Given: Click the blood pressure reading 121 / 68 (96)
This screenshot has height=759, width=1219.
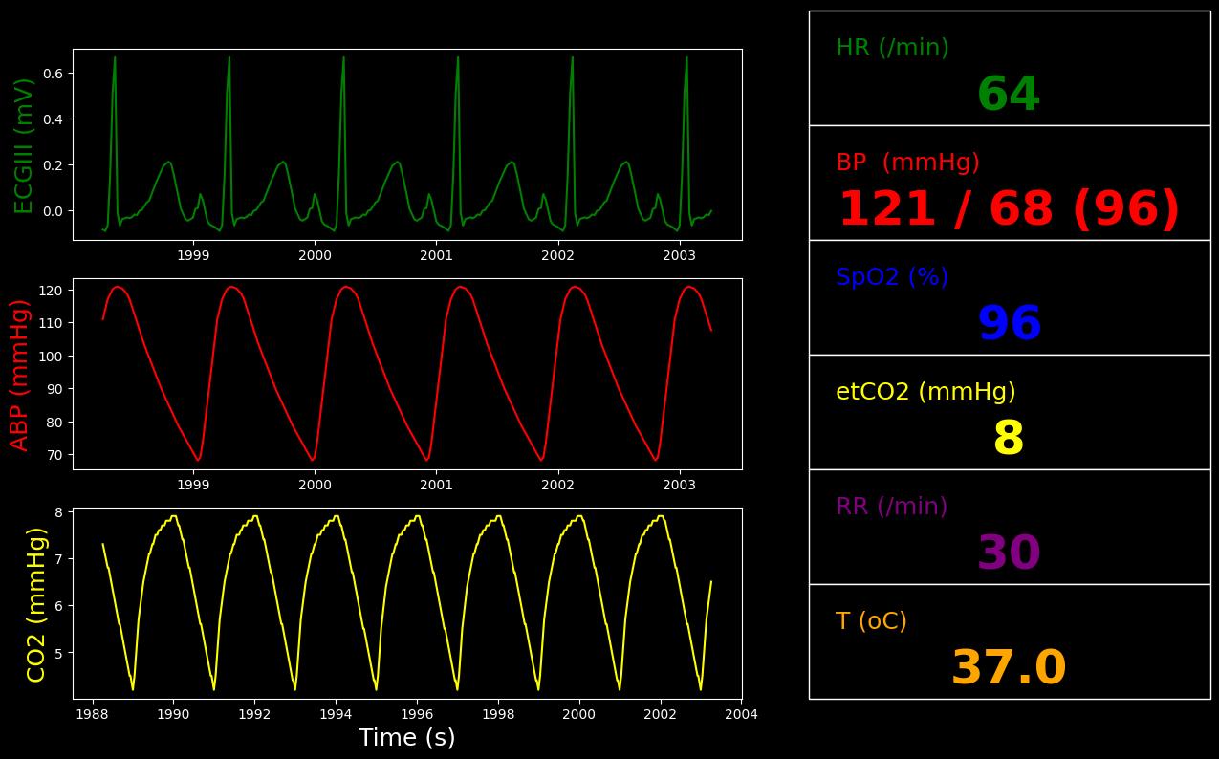Looking at the screenshot, I should pos(1009,210).
